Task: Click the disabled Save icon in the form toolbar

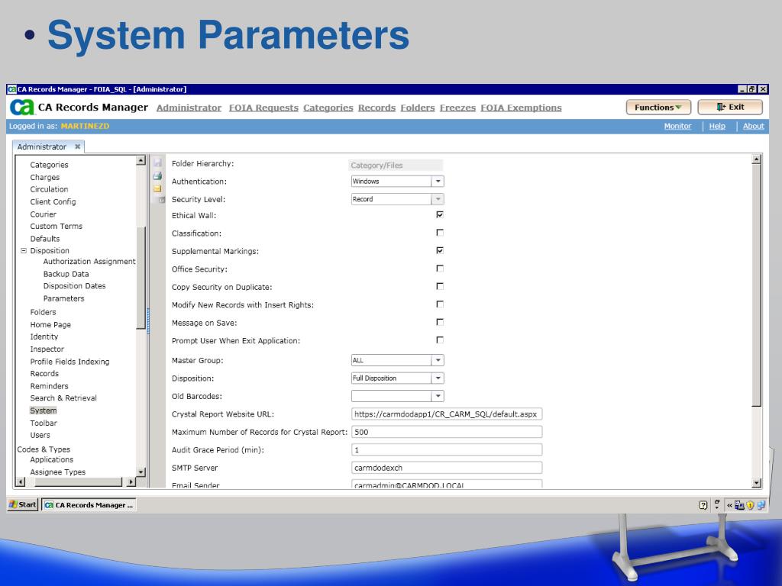Action: pos(157,163)
